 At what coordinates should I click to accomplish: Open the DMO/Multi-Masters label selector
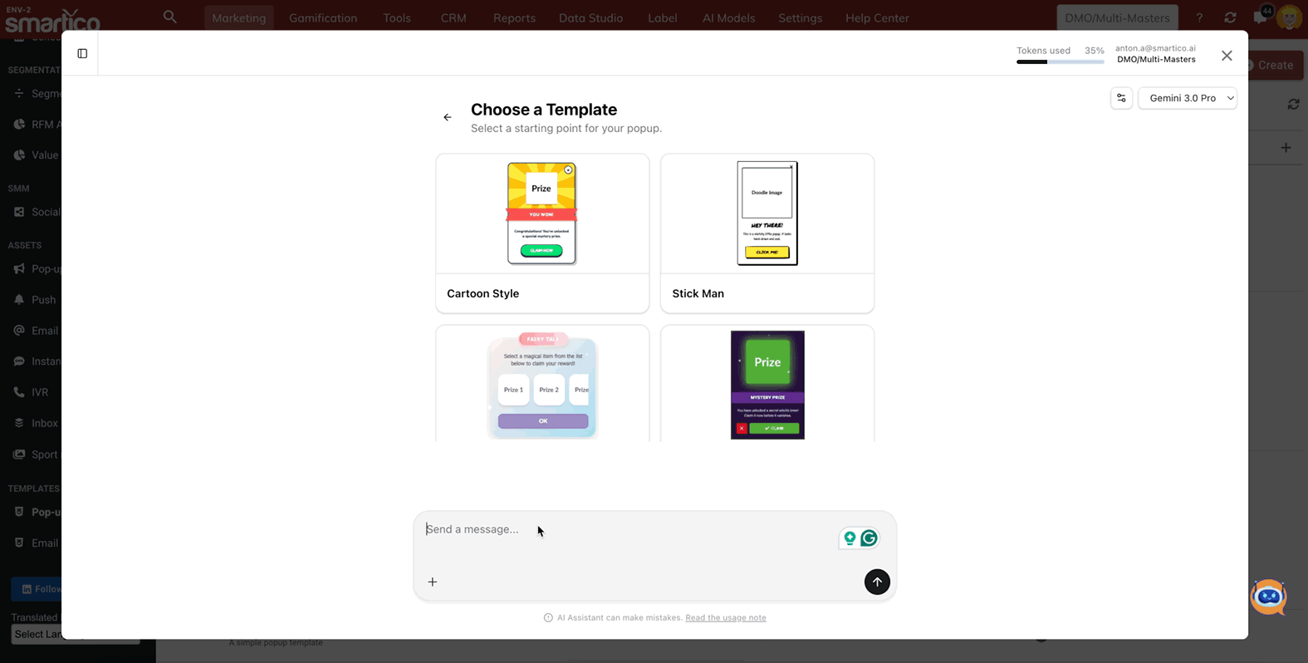pyautogui.click(x=1117, y=17)
